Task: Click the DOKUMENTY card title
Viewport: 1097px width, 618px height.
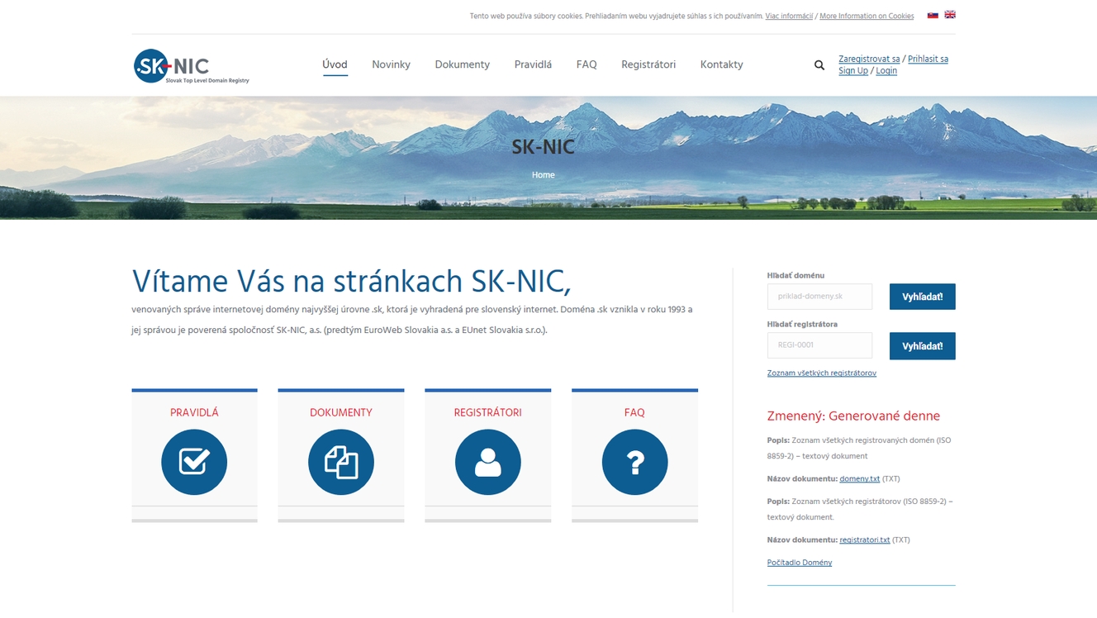Action: coord(341,412)
